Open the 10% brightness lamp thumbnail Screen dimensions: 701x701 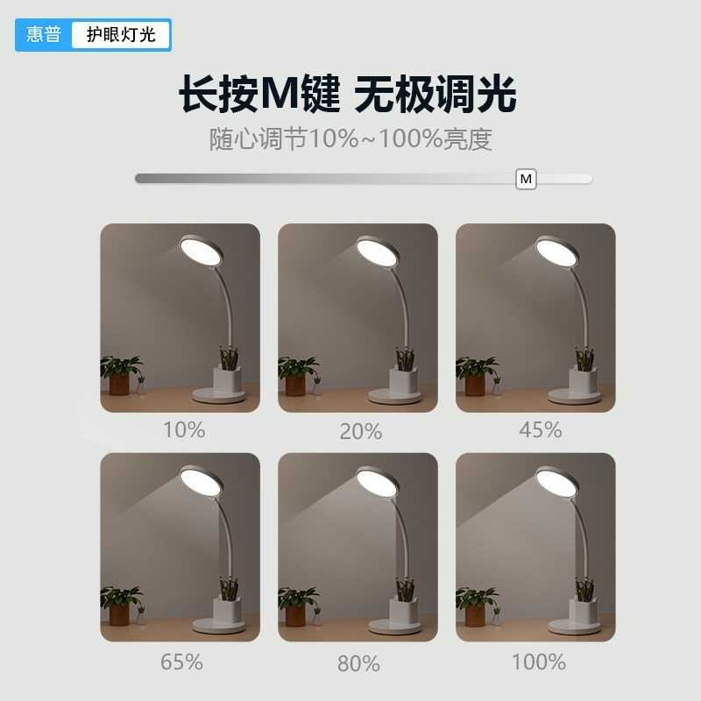181,318
